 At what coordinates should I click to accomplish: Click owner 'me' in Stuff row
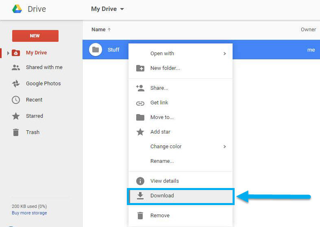point(311,50)
